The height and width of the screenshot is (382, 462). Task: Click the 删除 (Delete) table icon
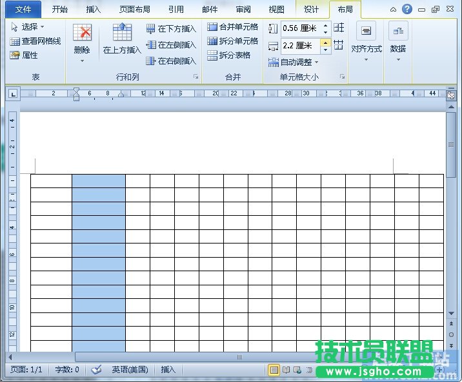point(82,33)
